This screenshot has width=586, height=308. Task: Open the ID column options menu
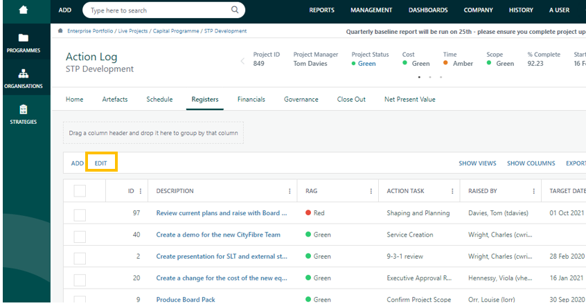[x=141, y=191]
